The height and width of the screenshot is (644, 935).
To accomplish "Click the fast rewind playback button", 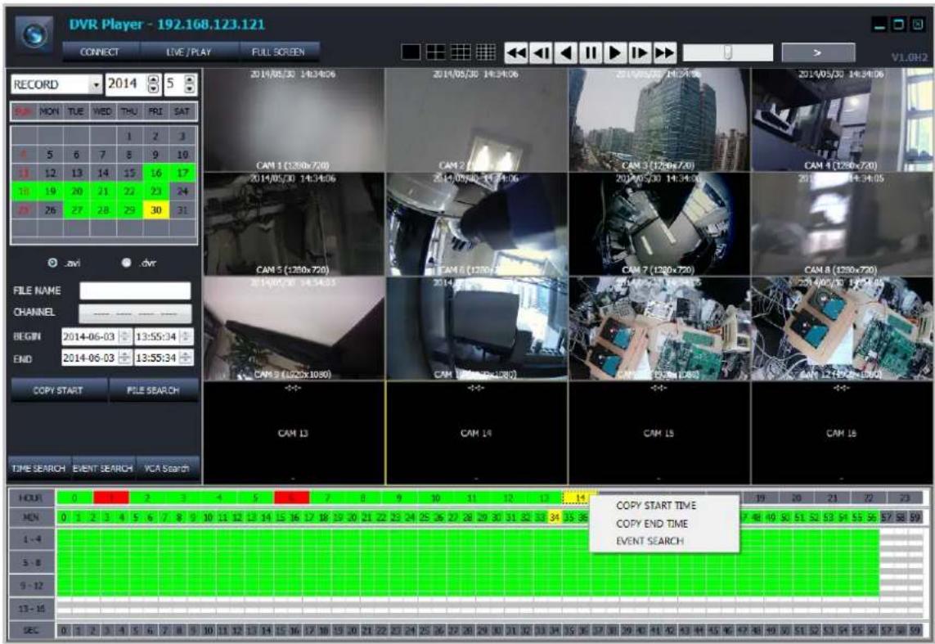I will click(516, 53).
